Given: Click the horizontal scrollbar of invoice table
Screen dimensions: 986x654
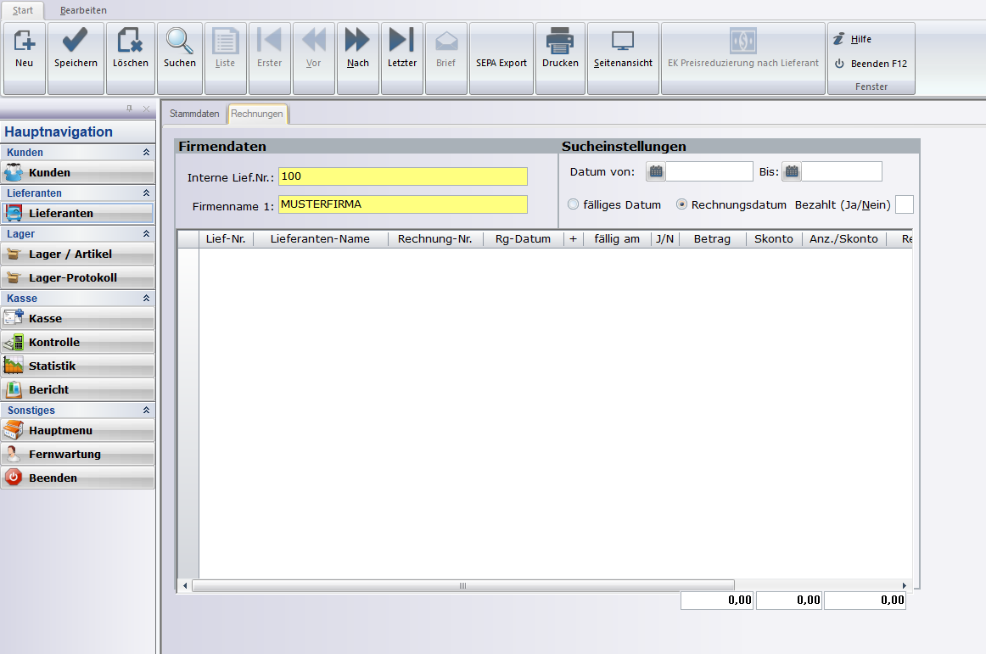Looking at the screenshot, I should pyautogui.click(x=462, y=585).
